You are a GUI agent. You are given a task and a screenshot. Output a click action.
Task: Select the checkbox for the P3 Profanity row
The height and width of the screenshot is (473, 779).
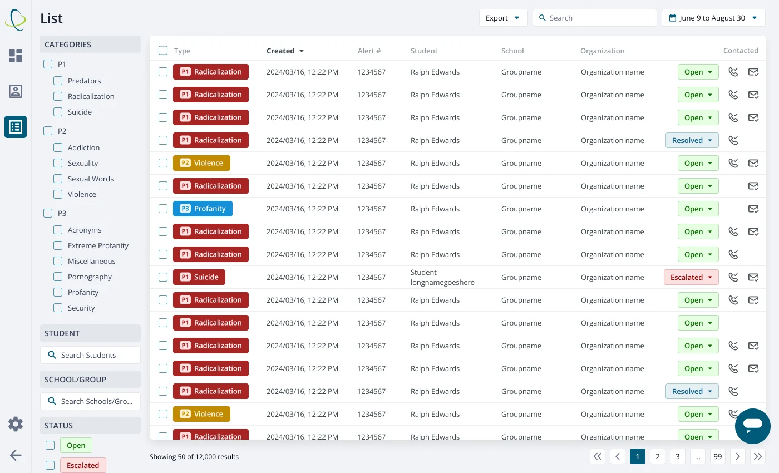[x=163, y=209]
